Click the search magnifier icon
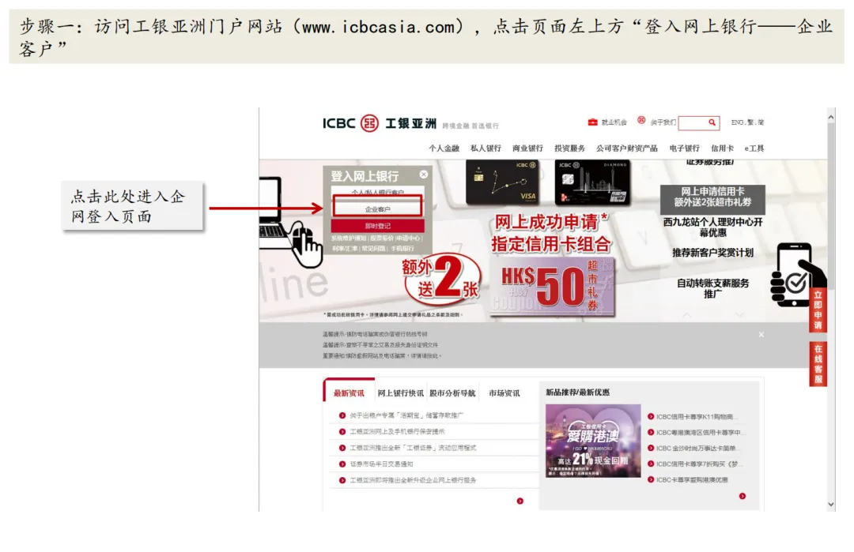Image resolution: width=854 pixels, height=552 pixels. click(712, 122)
